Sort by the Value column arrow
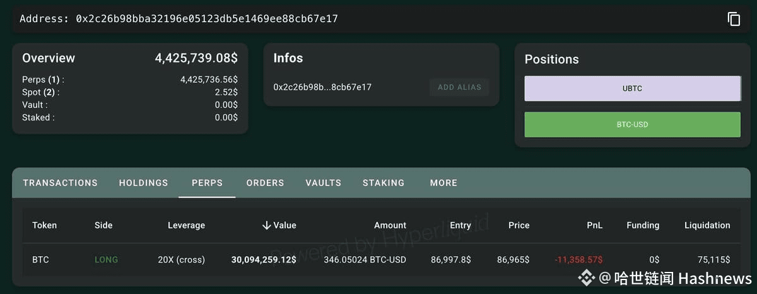Viewport: 757px width, 294px height. [266, 225]
